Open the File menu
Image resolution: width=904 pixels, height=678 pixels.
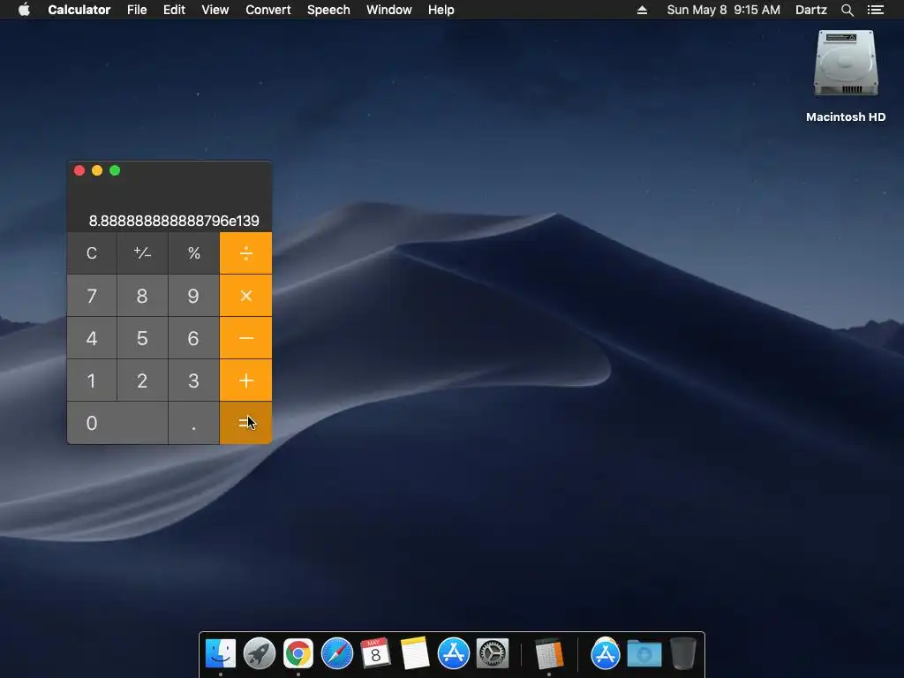click(x=137, y=10)
